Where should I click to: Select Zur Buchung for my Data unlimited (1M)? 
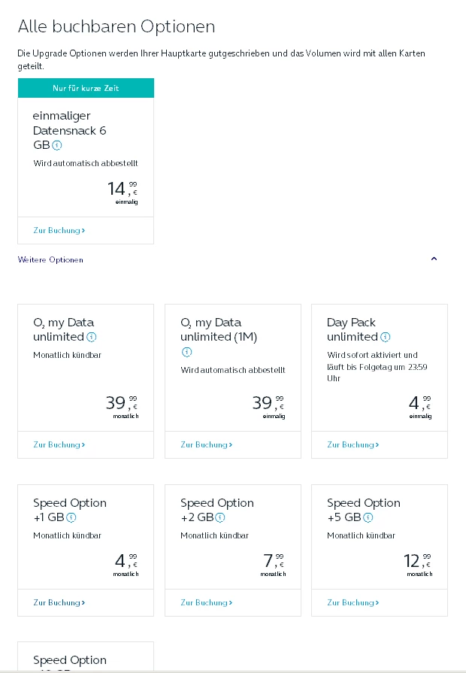pyautogui.click(x=206, y=444)
